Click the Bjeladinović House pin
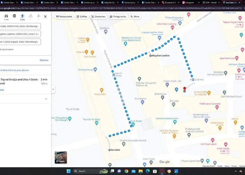Screen dimensions: 245x175 click(x=125, y=44)
